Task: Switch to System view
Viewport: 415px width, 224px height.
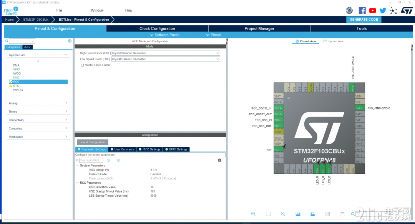Action: click(x=334, y=41)
